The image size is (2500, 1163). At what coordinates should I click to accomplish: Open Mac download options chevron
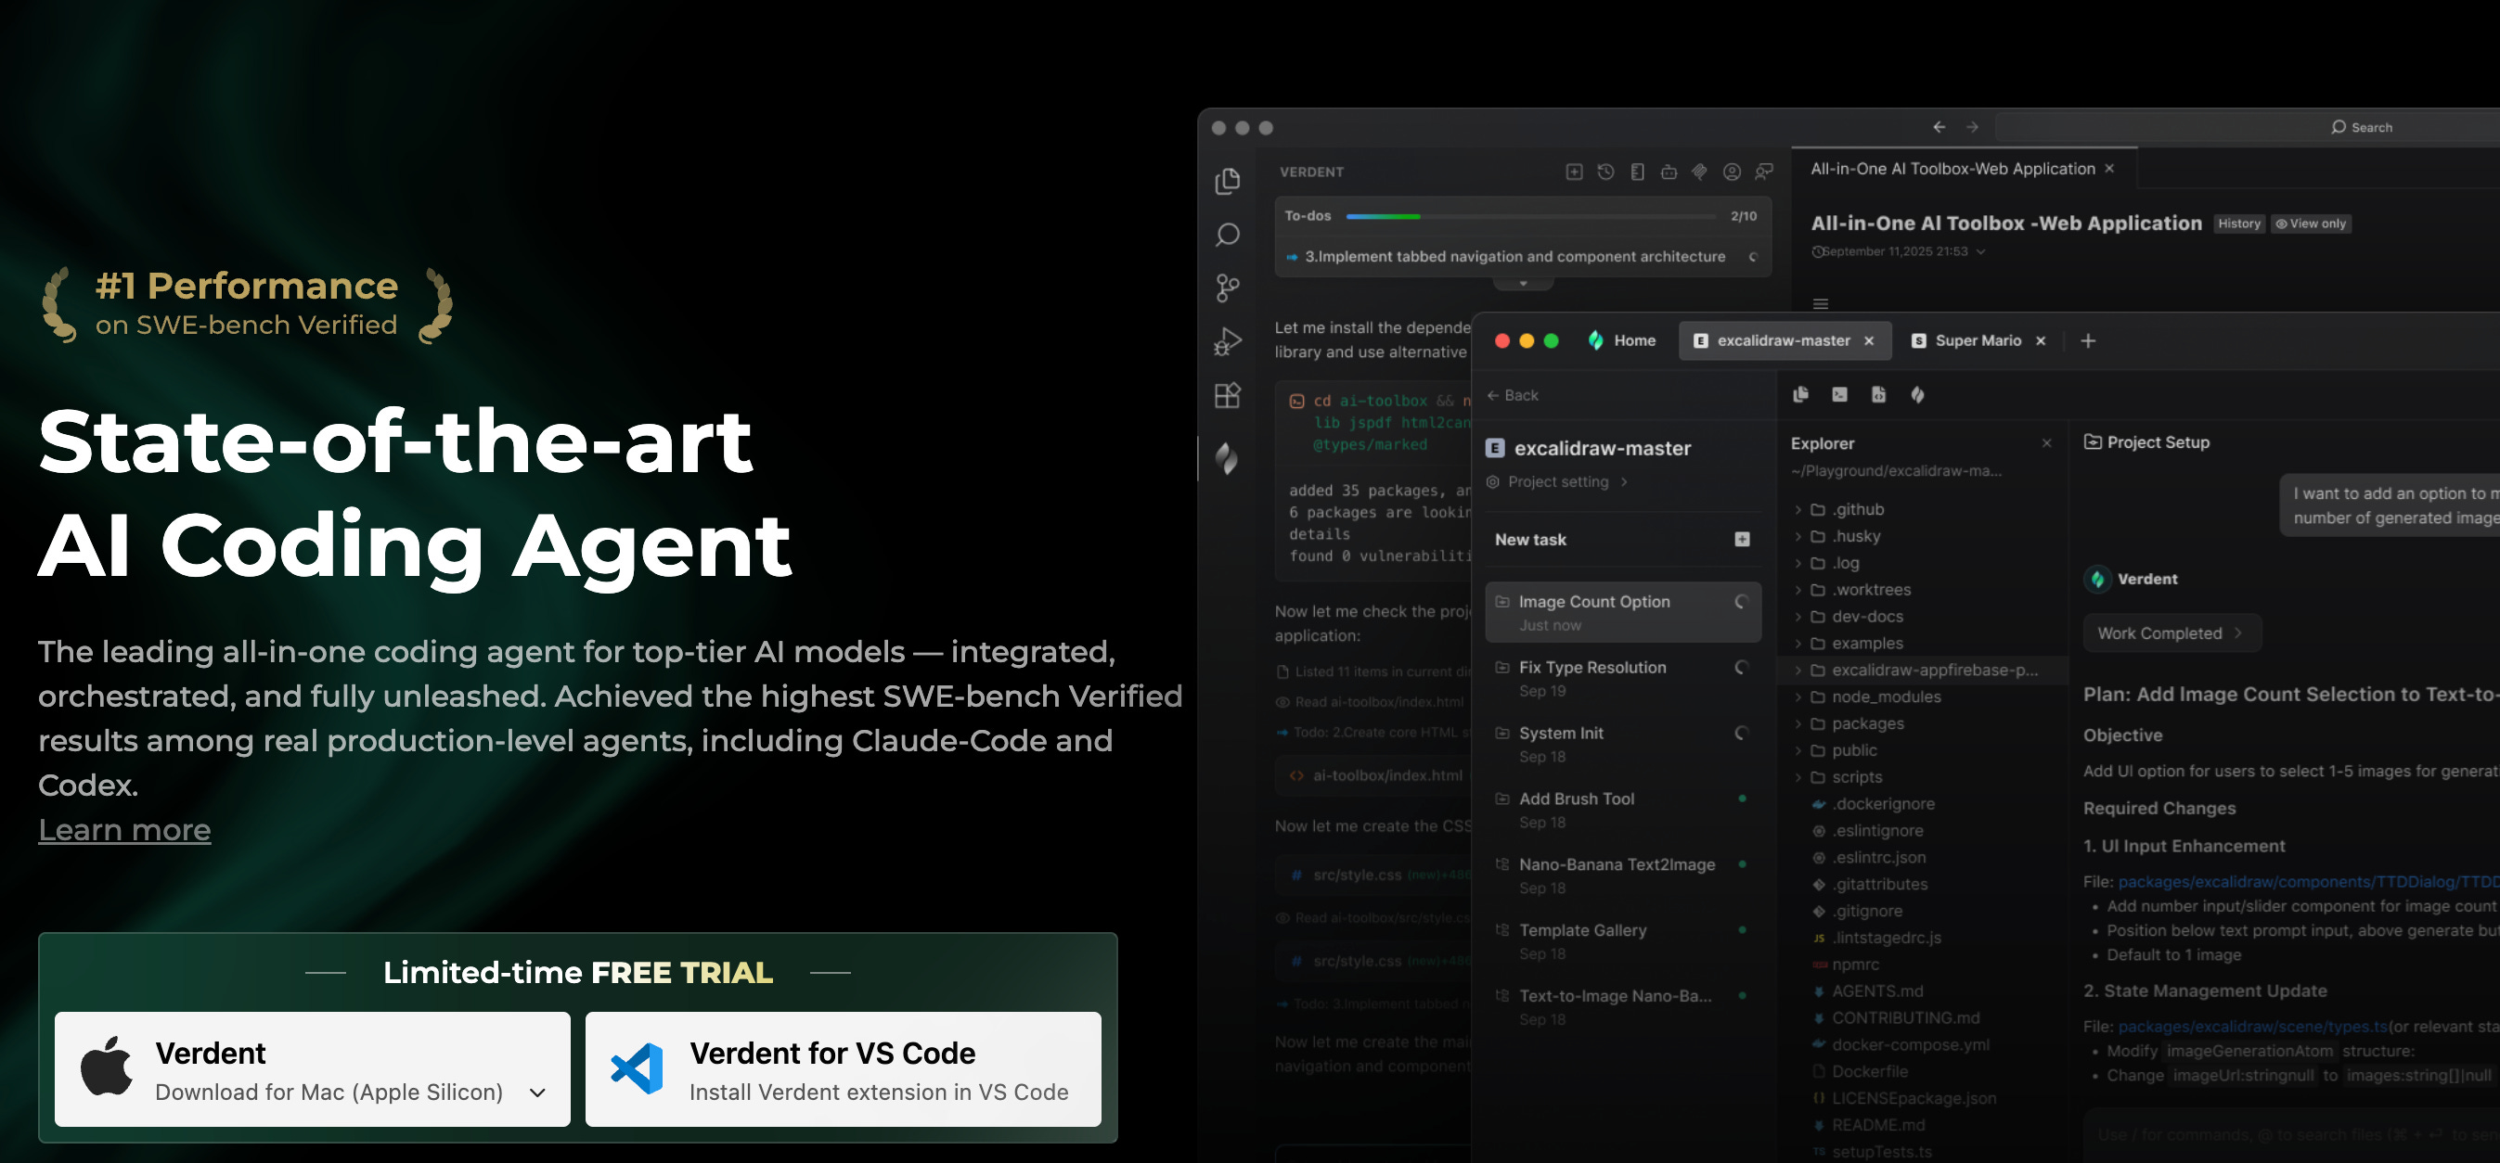pos(537,1093)
